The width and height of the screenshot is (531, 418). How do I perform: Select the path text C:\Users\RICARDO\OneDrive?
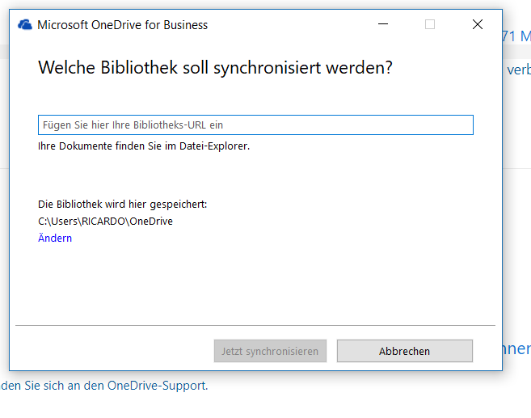(x=105, y=222)
